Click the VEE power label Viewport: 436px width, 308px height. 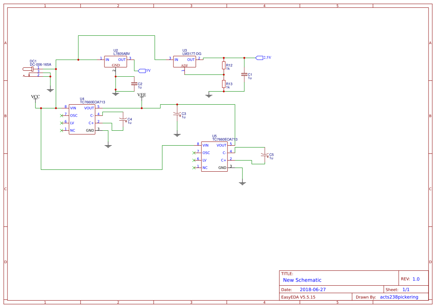[142, 95]
